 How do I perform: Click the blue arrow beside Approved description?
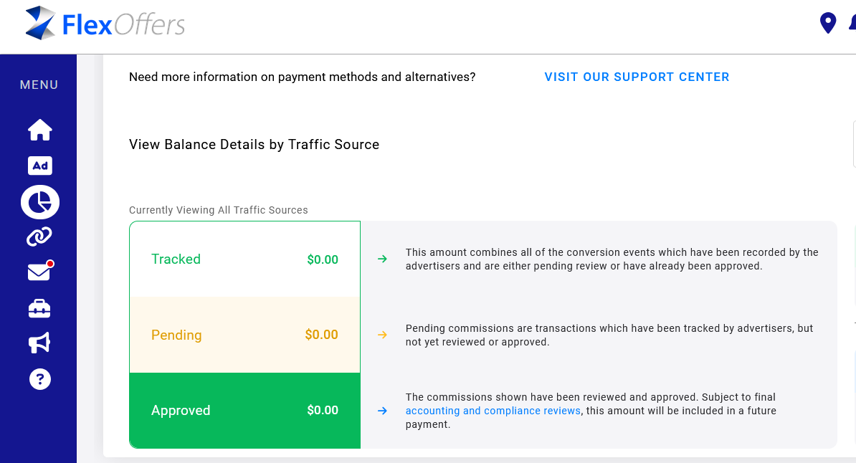click(x=382, y=411)
